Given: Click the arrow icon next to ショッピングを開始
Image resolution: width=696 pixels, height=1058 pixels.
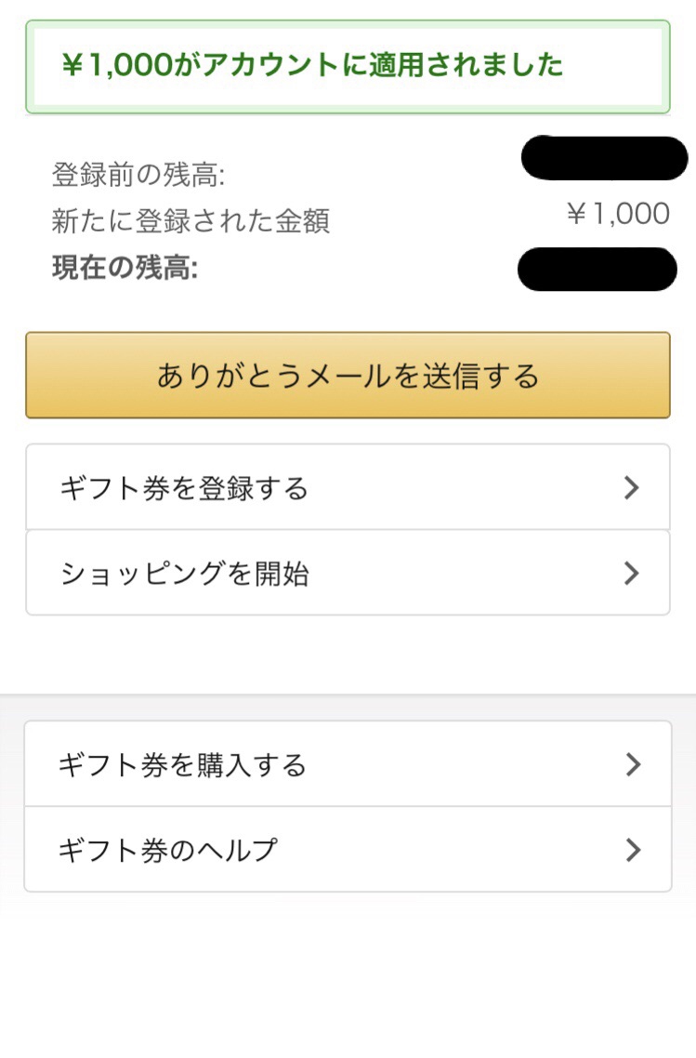Looking at the screenshot, I should coord(631,573).
